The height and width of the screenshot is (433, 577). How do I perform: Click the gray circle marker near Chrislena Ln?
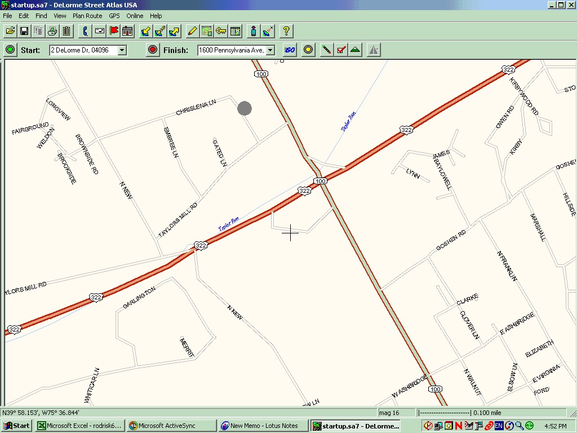coord(245,108)
